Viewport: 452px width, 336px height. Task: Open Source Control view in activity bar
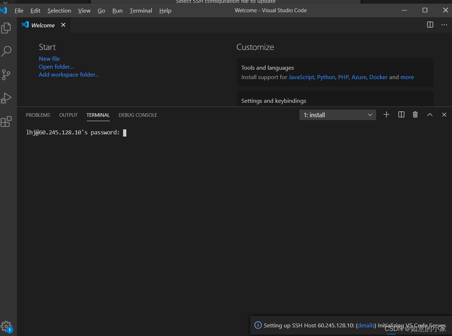pyautogui.click(x=6, y=74)
